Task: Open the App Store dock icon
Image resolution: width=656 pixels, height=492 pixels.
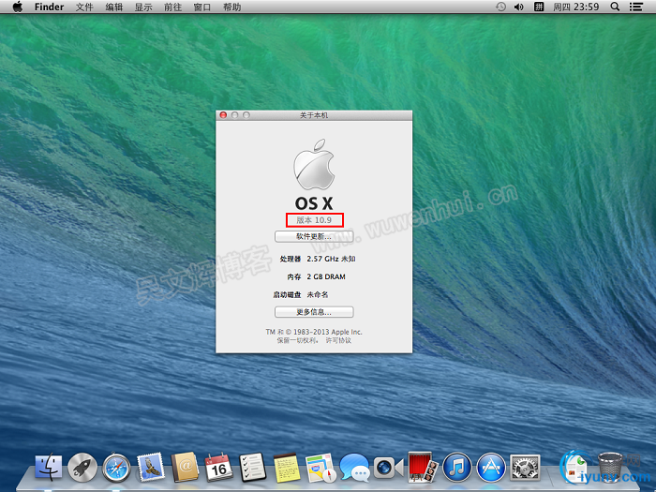Action: click(490, 466)
